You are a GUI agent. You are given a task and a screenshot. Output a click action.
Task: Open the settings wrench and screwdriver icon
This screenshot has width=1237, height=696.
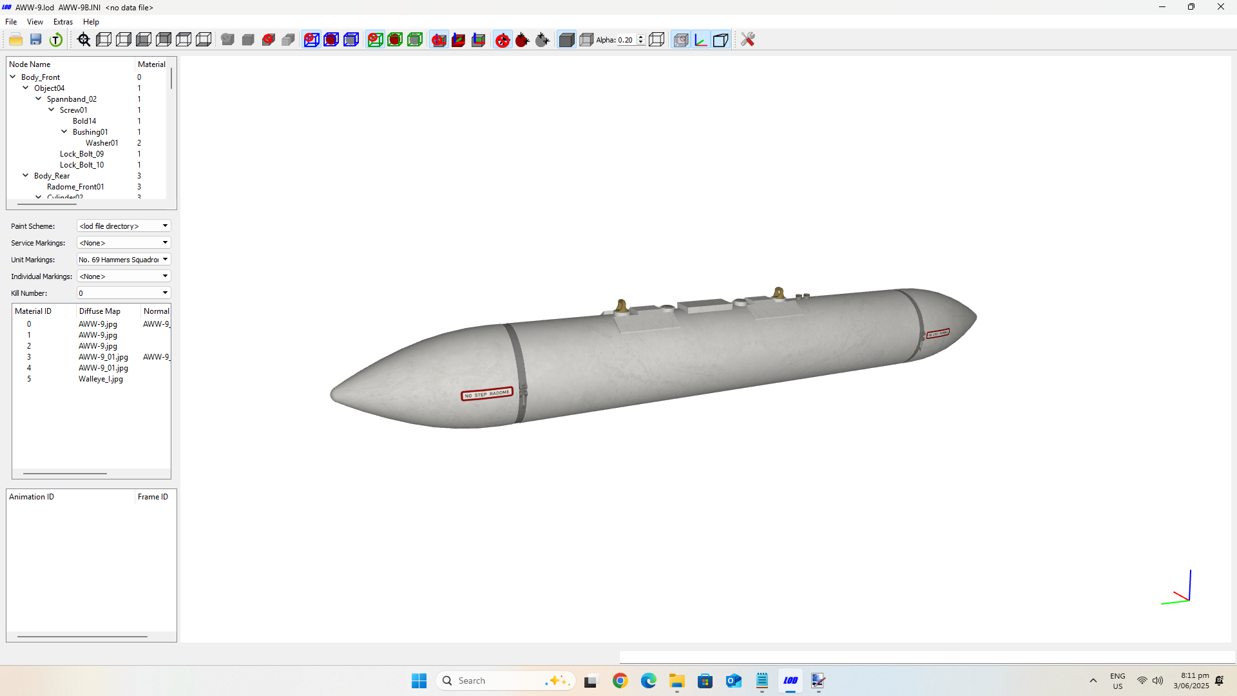tap(747, 40)
